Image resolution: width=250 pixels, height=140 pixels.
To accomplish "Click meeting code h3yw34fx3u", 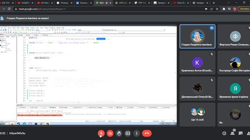I will tap(17, 133).
